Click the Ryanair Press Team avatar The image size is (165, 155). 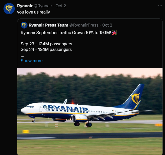[x=24, y=25]
